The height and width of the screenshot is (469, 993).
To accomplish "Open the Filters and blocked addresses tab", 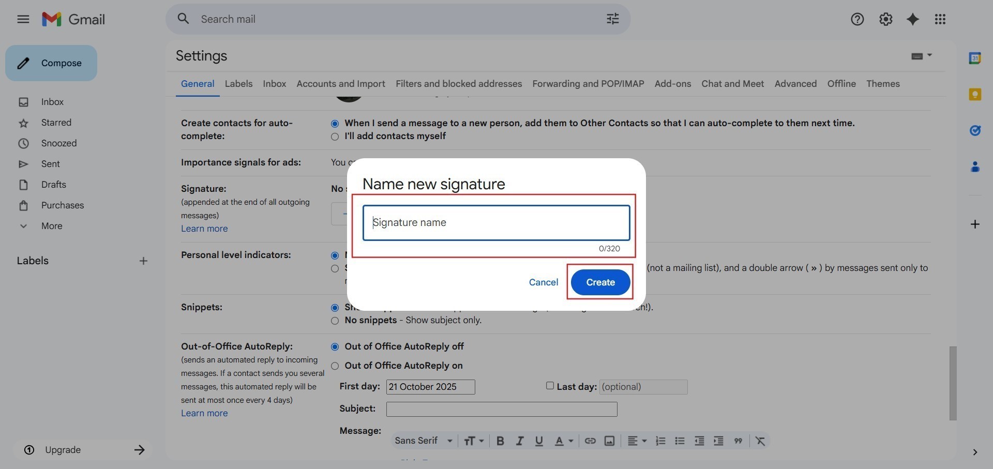I will [x=458, y=84].
